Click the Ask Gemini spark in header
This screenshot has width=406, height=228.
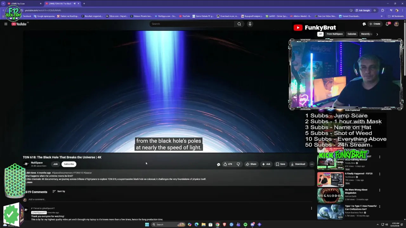pos(364,24)
